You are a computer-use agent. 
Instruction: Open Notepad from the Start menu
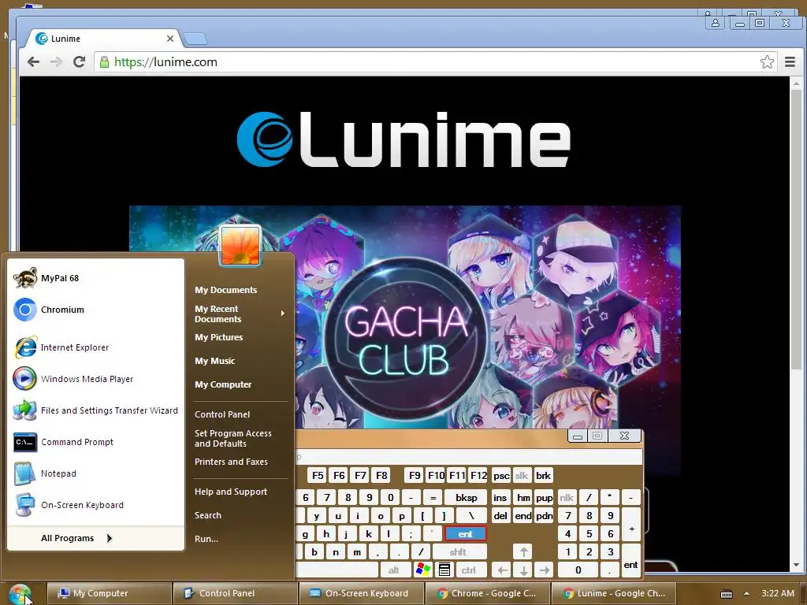click(x=95, y=473)
